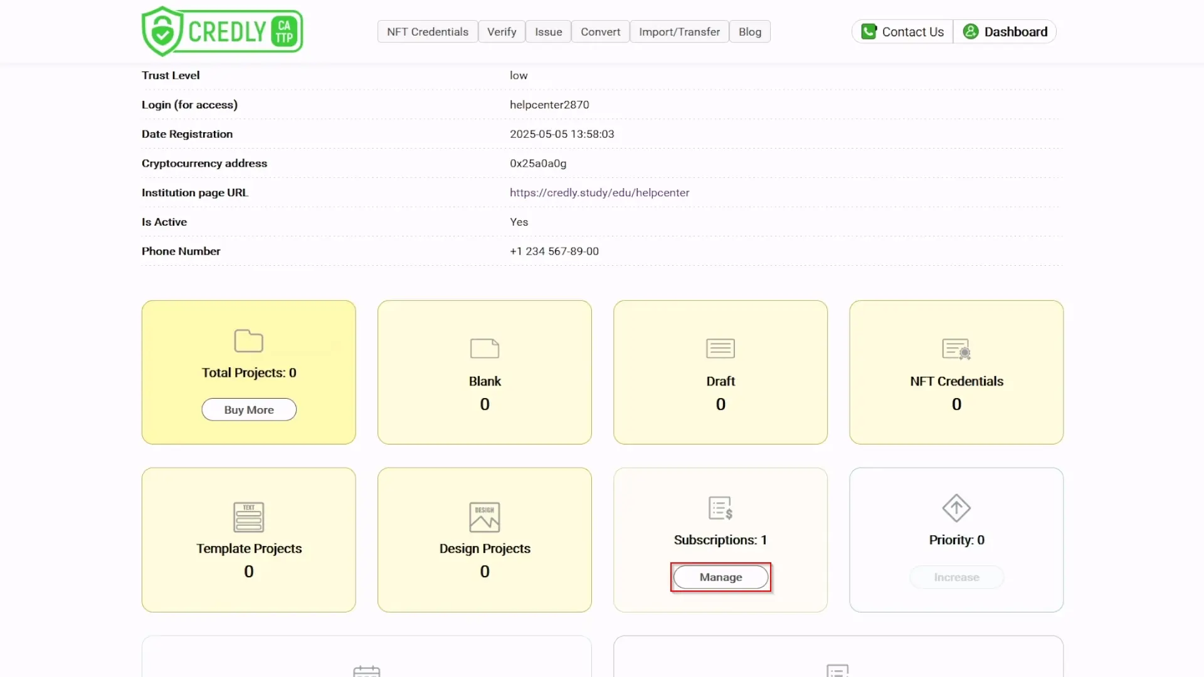Go to the Issue menu item
This screenshot has width=1204, height=677.
pos(548,32)
